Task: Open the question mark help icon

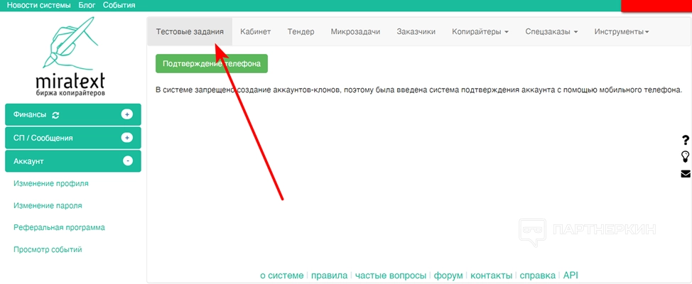Action: tap(686, 141)
